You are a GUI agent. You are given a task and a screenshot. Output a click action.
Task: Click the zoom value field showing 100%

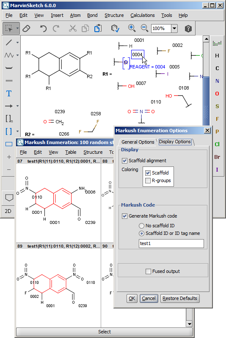[x=161, y=28]
